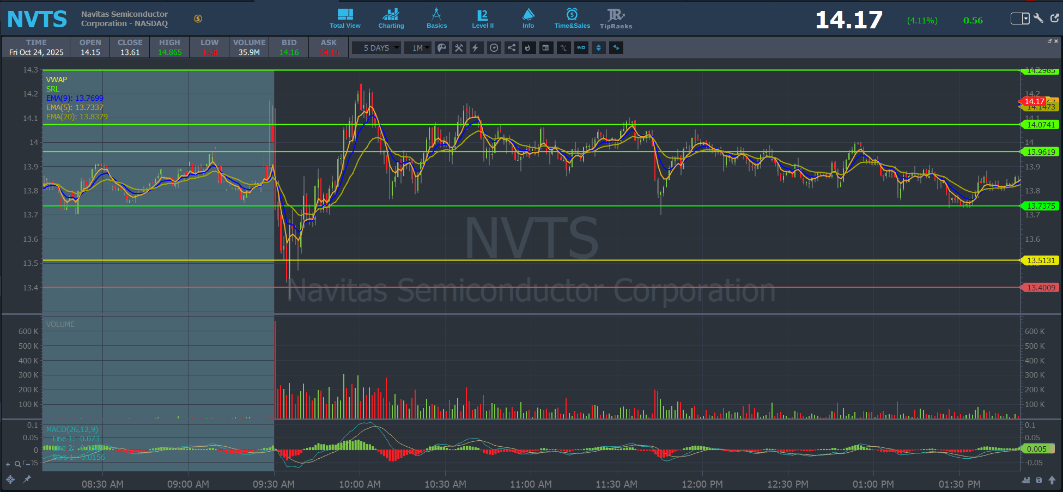Open the Info panel
Viewport: 1063px width, 492px height.
pyautogui.click(x=528, y=19)
